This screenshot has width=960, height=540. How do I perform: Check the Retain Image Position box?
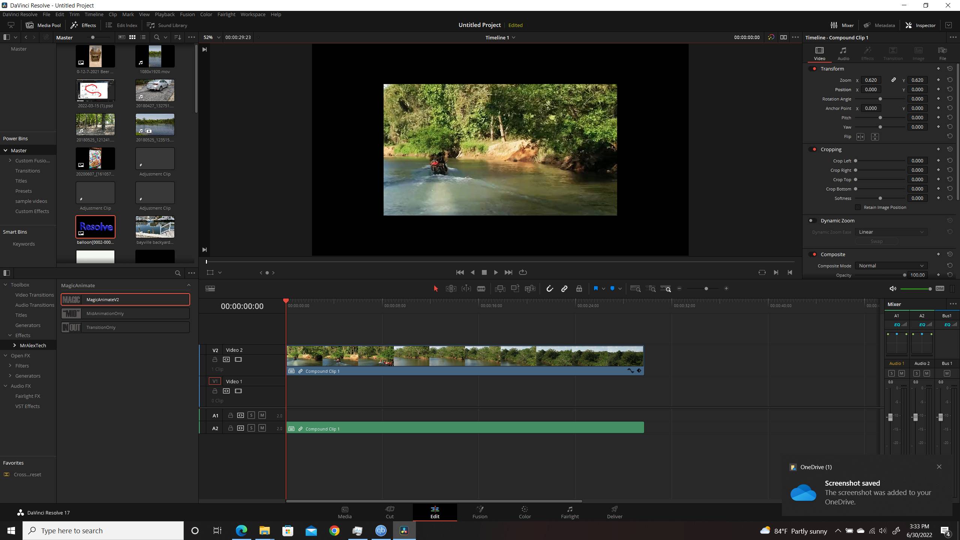coord(858,207)
